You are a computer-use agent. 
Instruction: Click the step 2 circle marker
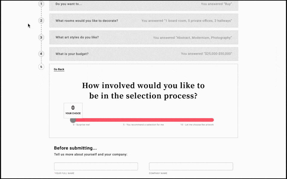(41, 21)
